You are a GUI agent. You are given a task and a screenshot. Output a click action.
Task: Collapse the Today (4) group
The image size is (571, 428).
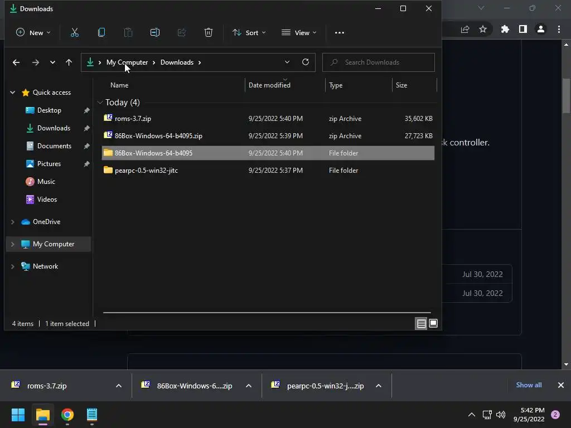[100, 103]
